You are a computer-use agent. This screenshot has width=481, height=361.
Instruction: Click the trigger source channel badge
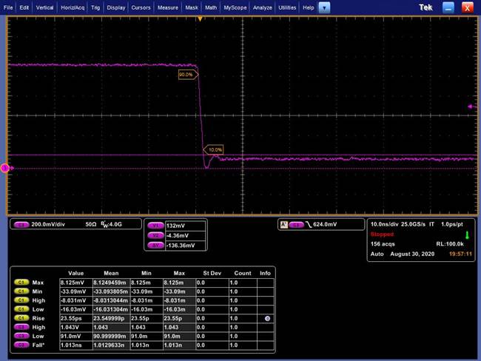pos(296,224)
